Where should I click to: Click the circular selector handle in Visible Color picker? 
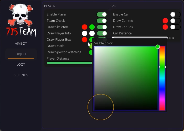tap(157, 47)
